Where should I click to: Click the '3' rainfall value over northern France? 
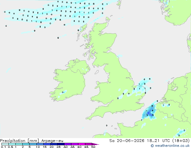pyautogui.click(x=147, y=115)
